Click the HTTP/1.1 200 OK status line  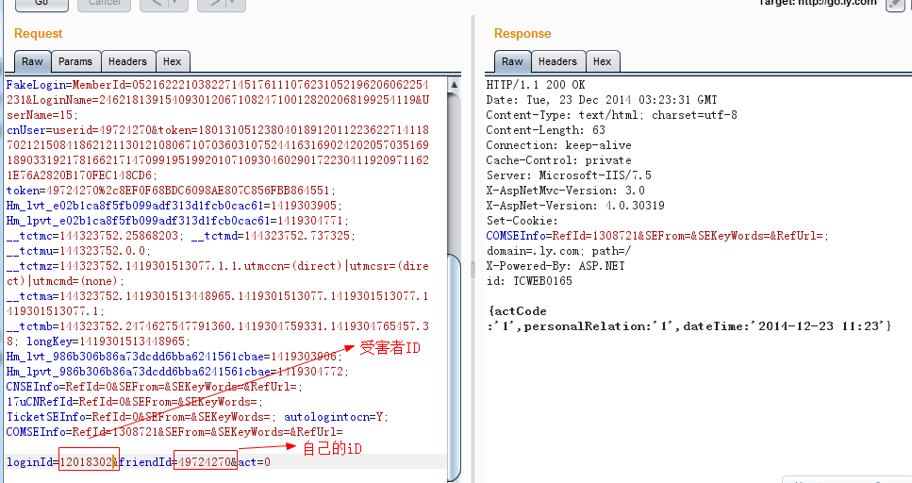click(536, 85)
